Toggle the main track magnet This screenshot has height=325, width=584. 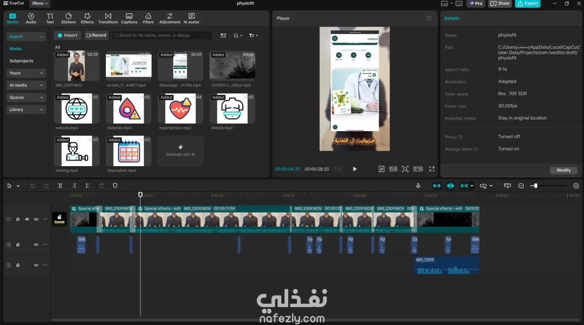point(437,186)
